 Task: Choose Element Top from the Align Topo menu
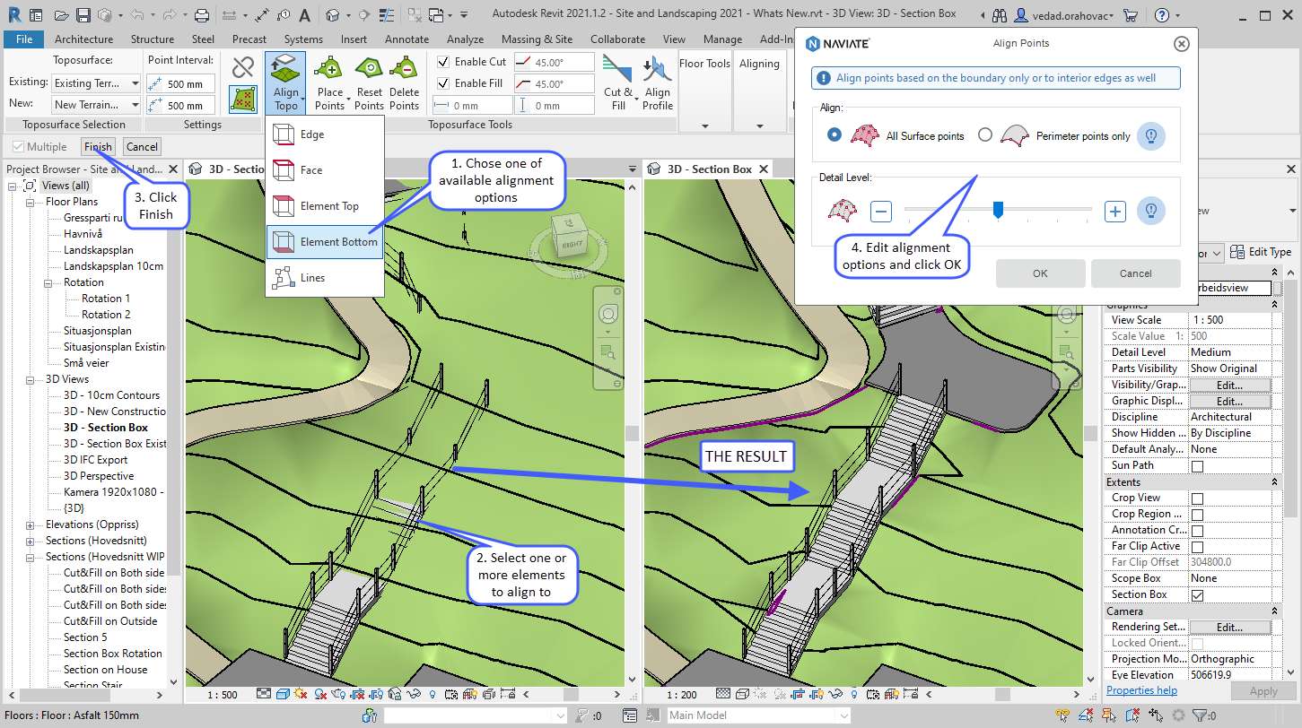[325, 206]
